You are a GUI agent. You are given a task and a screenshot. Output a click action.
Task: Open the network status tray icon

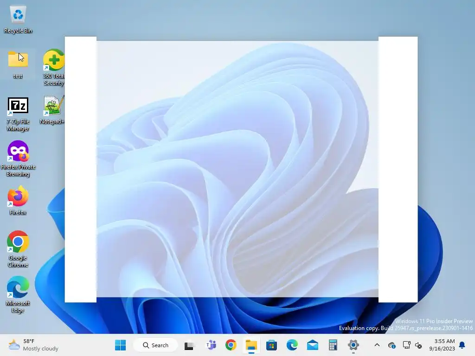tap(406, 345)
